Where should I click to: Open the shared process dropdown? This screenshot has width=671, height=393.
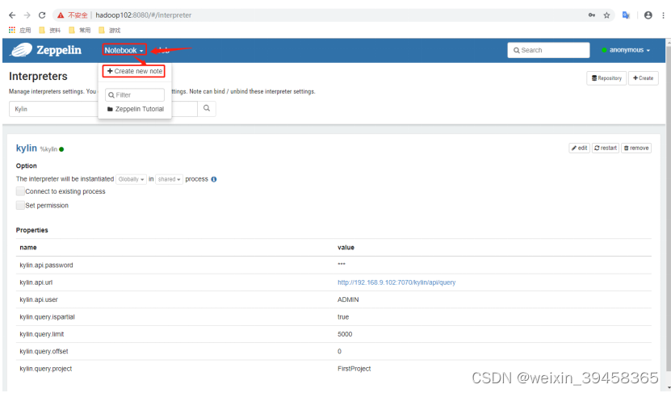[169, 179]
